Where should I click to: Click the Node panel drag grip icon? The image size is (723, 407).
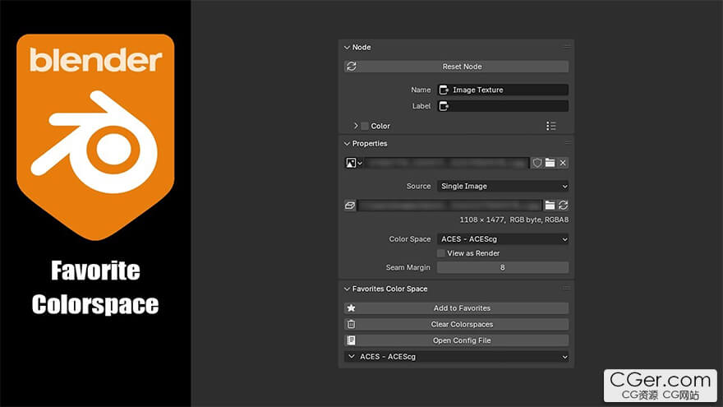coord(567,47)
